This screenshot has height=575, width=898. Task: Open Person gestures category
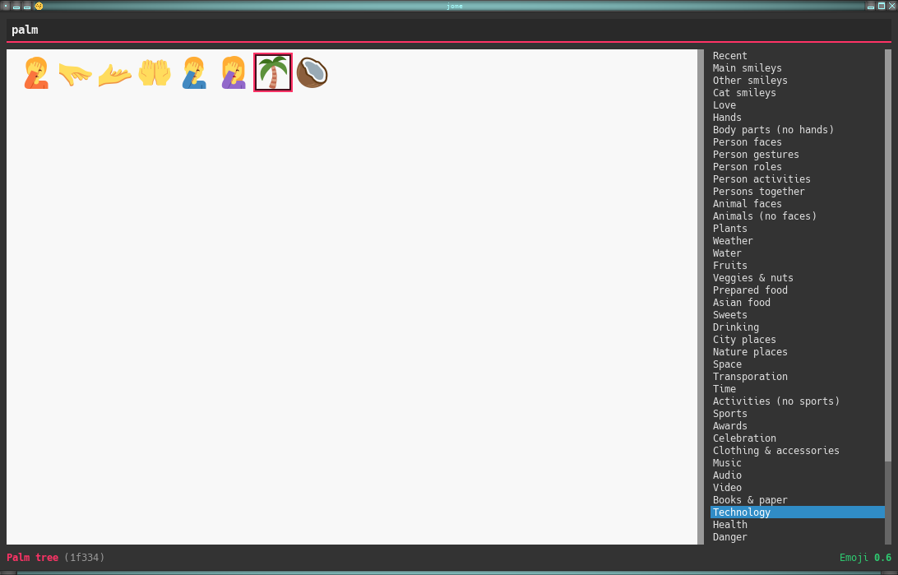[x=797, y=154]
